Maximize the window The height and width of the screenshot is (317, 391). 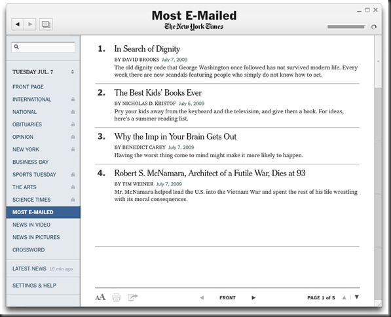pos(367,10)
